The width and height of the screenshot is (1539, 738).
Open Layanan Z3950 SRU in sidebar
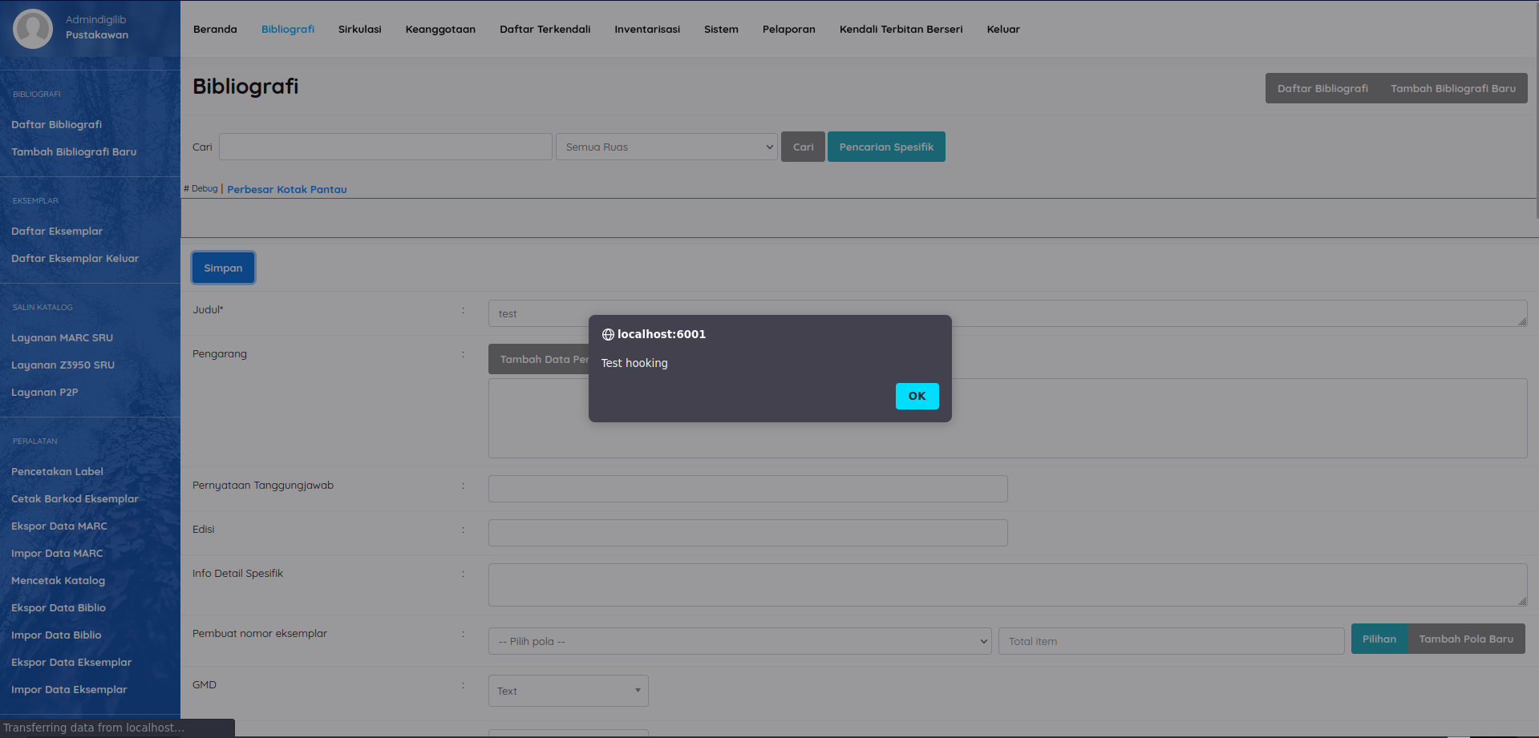click(x=63, y=365)
